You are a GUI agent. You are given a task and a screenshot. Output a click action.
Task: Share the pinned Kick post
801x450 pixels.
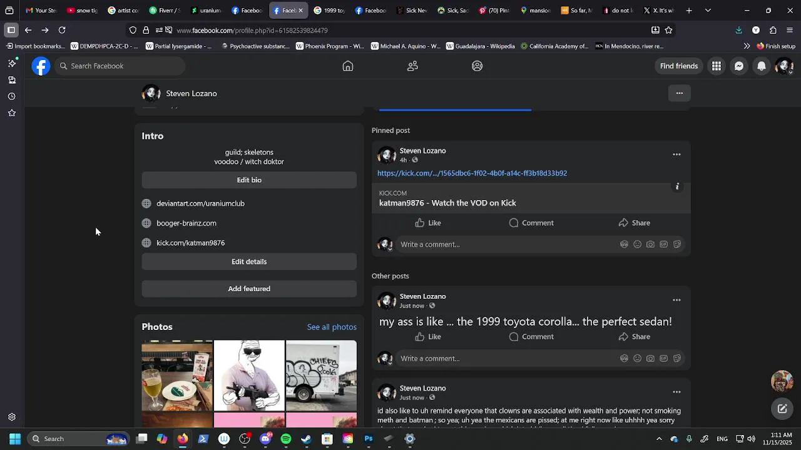635,223
